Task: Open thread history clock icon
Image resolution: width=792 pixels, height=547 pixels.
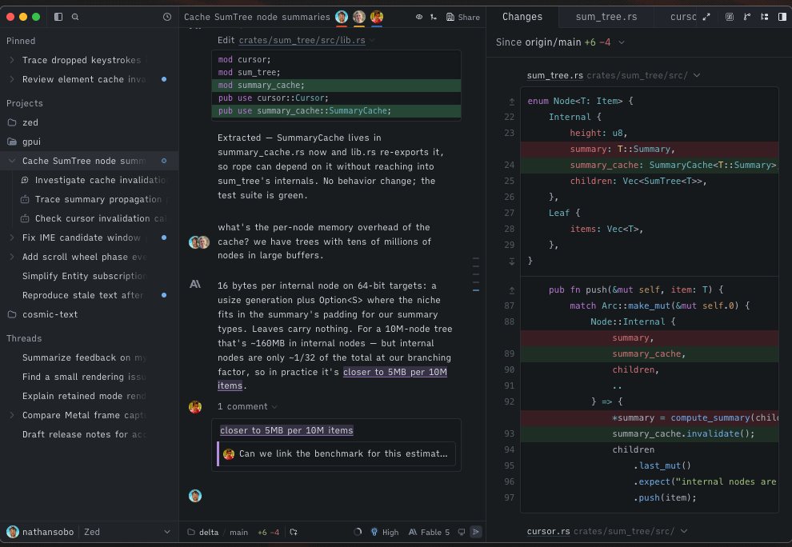Action: 167,17
